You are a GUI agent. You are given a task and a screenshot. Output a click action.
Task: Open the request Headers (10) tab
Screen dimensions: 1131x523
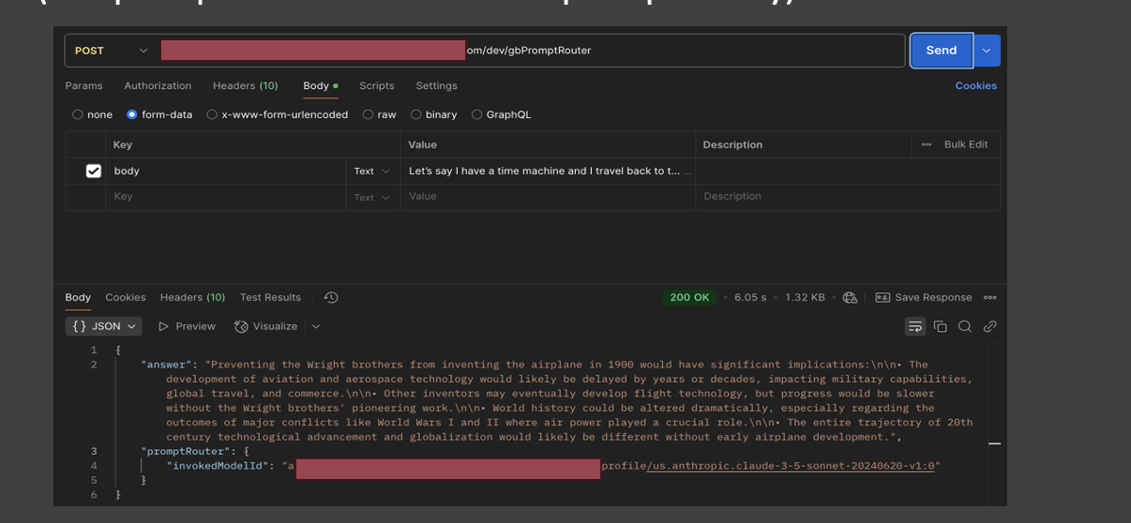point(246,85)
